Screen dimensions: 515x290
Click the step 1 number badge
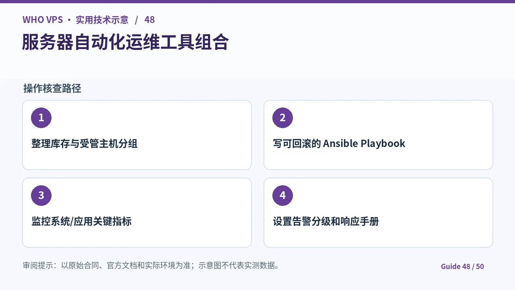point(41,118)
